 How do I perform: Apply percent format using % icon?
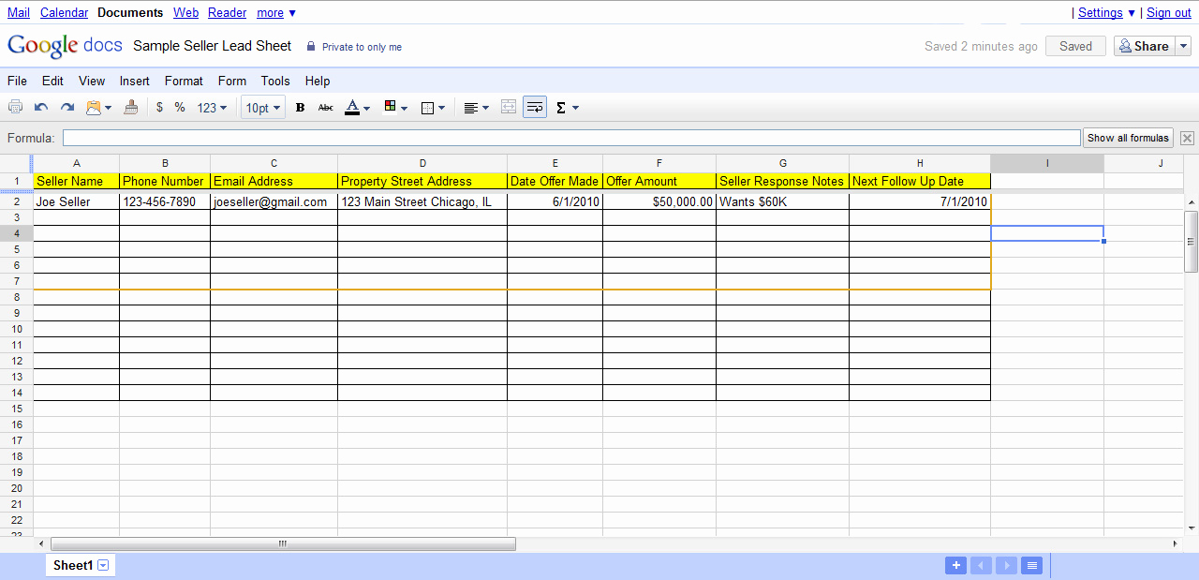click(x=180, y=108)
